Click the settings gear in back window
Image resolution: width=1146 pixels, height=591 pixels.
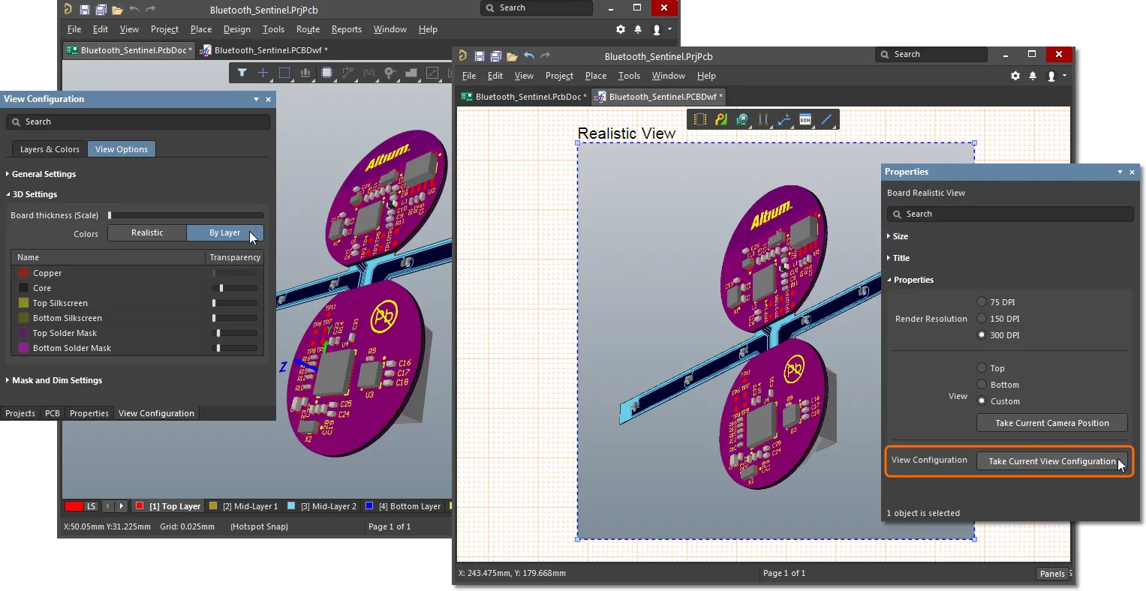621,29
